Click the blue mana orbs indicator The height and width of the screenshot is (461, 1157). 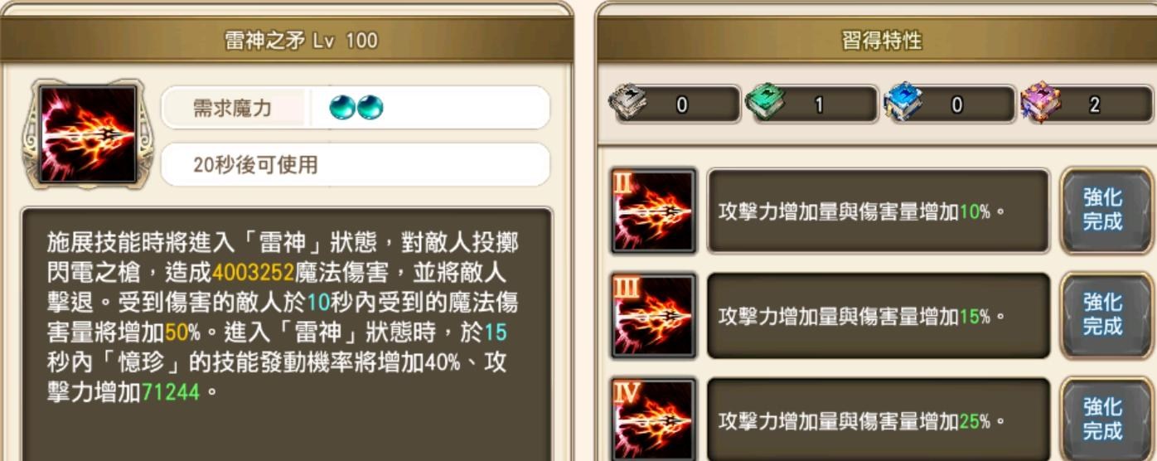356,108
